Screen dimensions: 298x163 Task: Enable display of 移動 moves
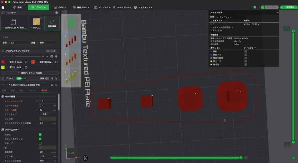[x=246, y=51]
